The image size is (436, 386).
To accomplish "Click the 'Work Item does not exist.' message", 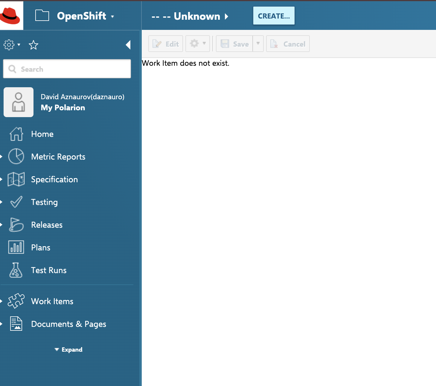I will tap(186, 63).
